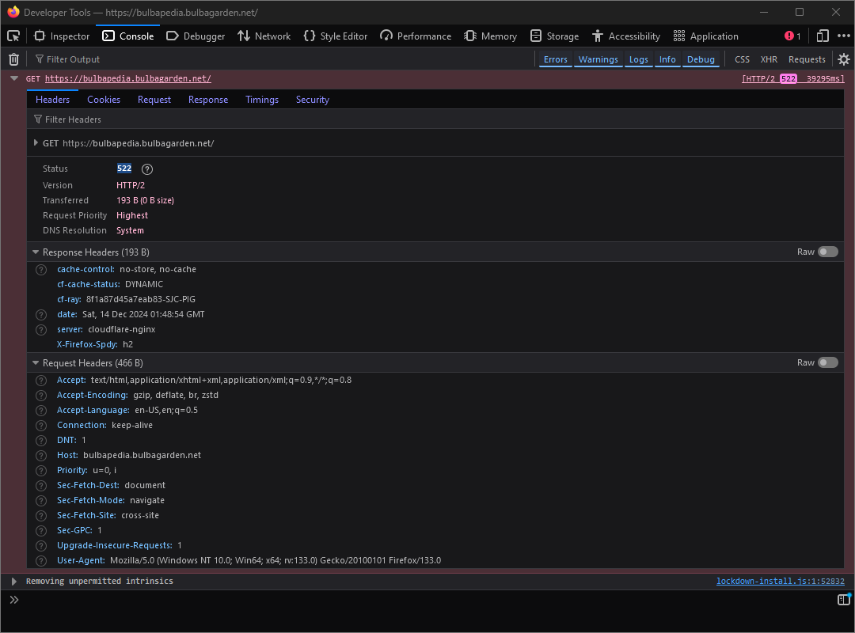Open the Inspector panel
Viewport: 855px width, 633px height.
61,36
